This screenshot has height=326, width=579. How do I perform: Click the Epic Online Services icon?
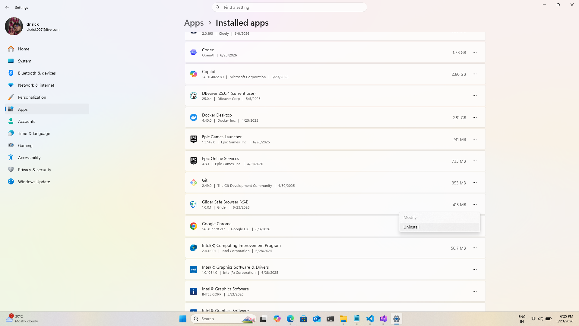click(193, 161)
